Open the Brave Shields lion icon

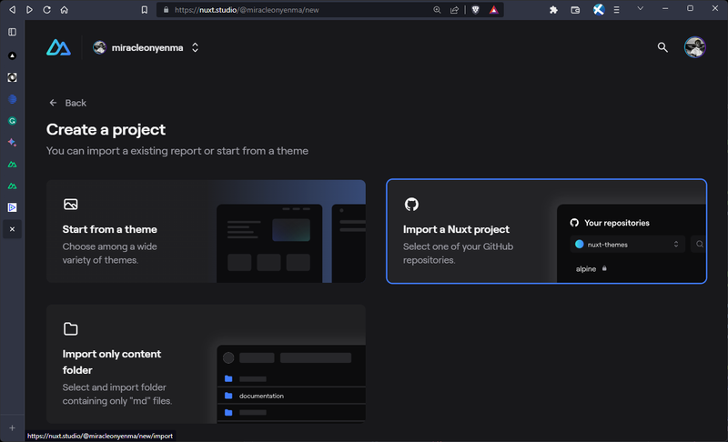475,10
